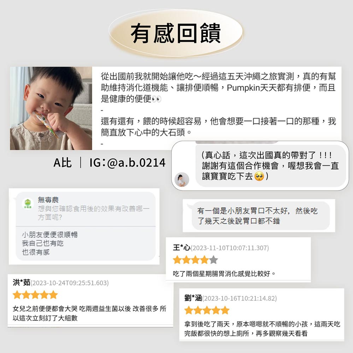Screen dimensions: 353x353
Task: Click reviewer name 劉*涵
Action: tap(193, 298)
